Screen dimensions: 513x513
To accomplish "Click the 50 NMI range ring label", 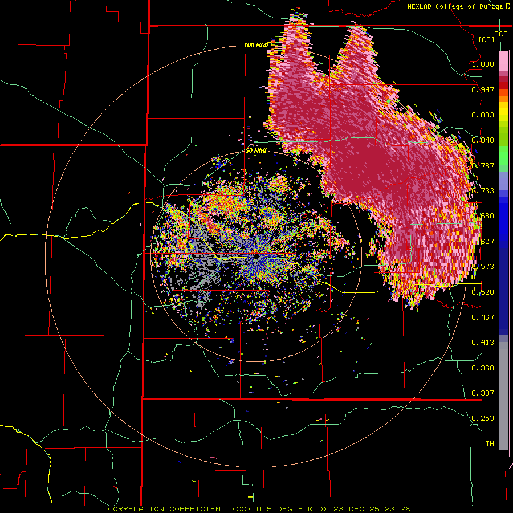I will point(256,150).
